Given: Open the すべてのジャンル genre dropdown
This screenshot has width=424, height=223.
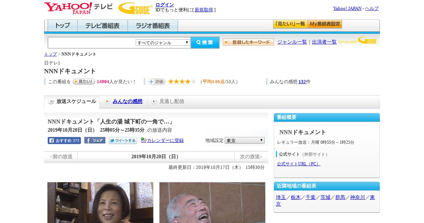Looking at the screenshot, I should point(163,42).
